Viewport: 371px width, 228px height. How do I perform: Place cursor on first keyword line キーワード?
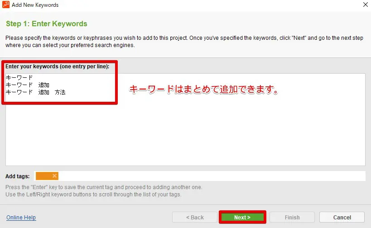[19, 78]
